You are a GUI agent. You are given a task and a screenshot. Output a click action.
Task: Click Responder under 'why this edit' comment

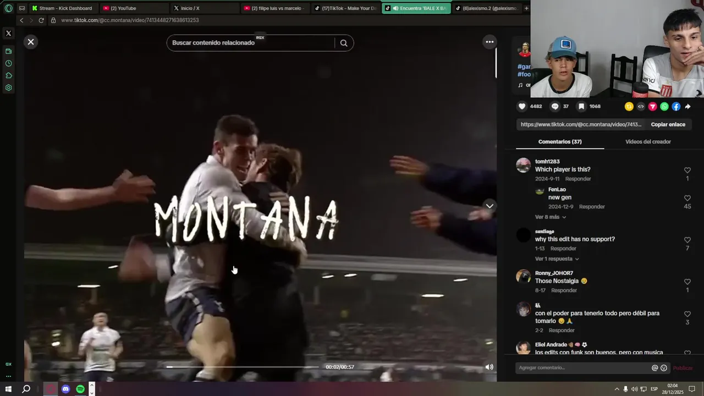[563, 249]
